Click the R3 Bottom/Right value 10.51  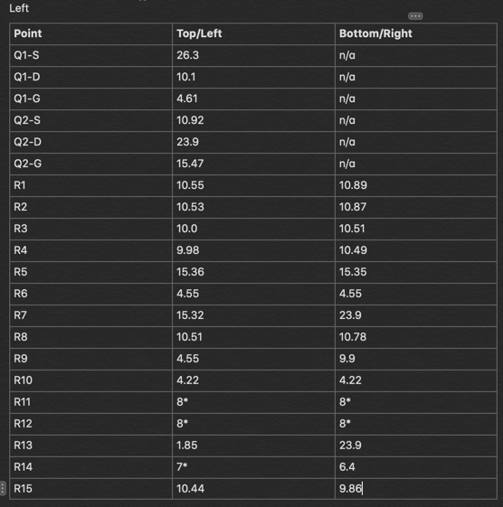(416, 229)
